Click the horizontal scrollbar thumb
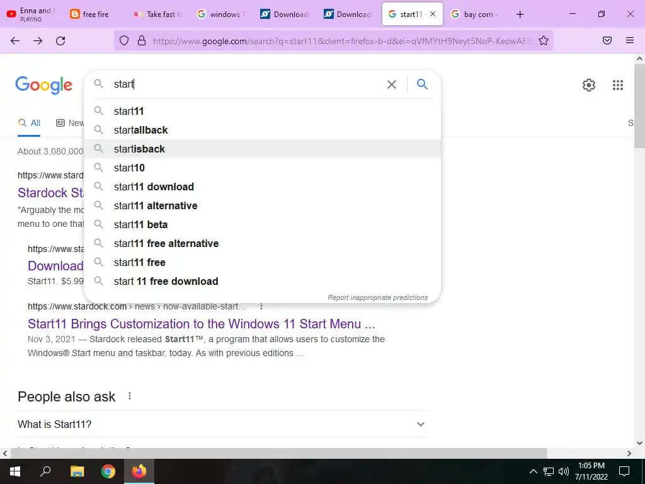 278,454
